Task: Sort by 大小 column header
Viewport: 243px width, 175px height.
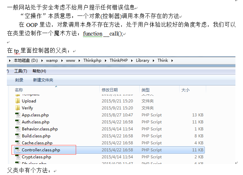Action: pyautogui.click(x=186, y=90)
